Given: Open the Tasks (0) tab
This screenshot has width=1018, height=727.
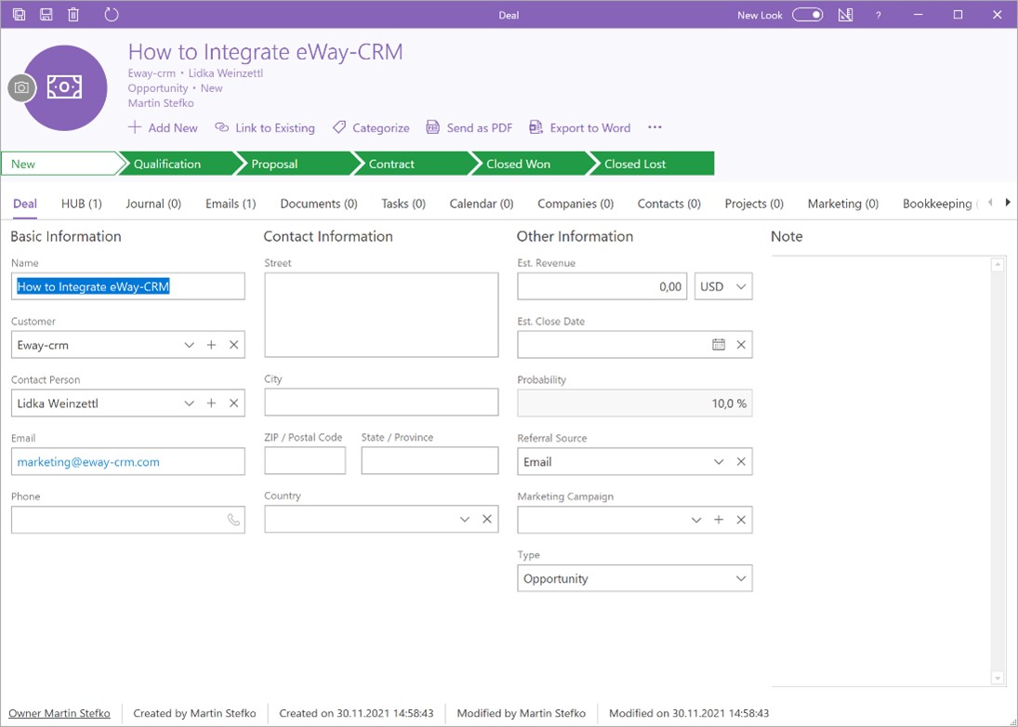Looking at the screenshot, I should 403,204.
